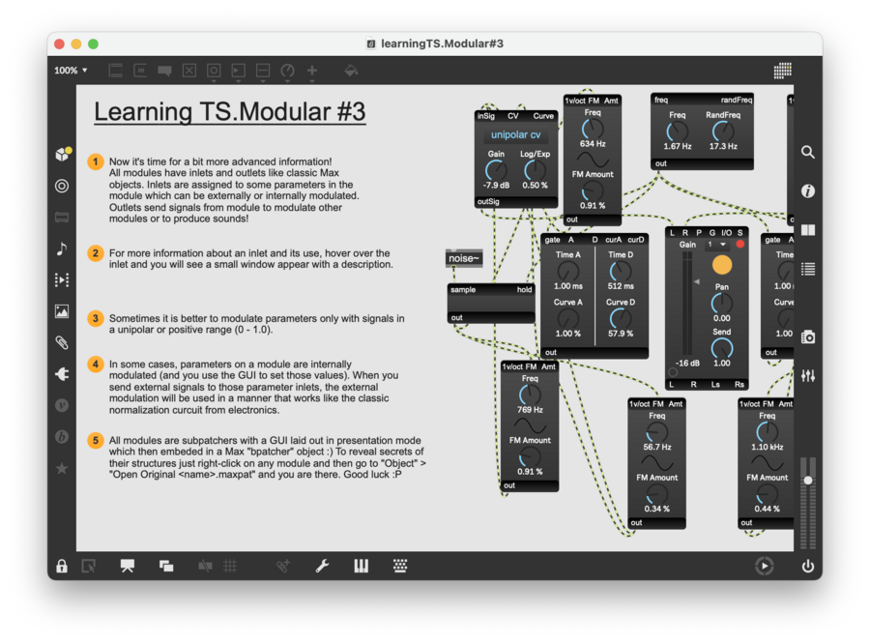Click the Curve D knob at 57.9 %
Viewport: 870px width, 643px height.
click(x=621, y=318)
